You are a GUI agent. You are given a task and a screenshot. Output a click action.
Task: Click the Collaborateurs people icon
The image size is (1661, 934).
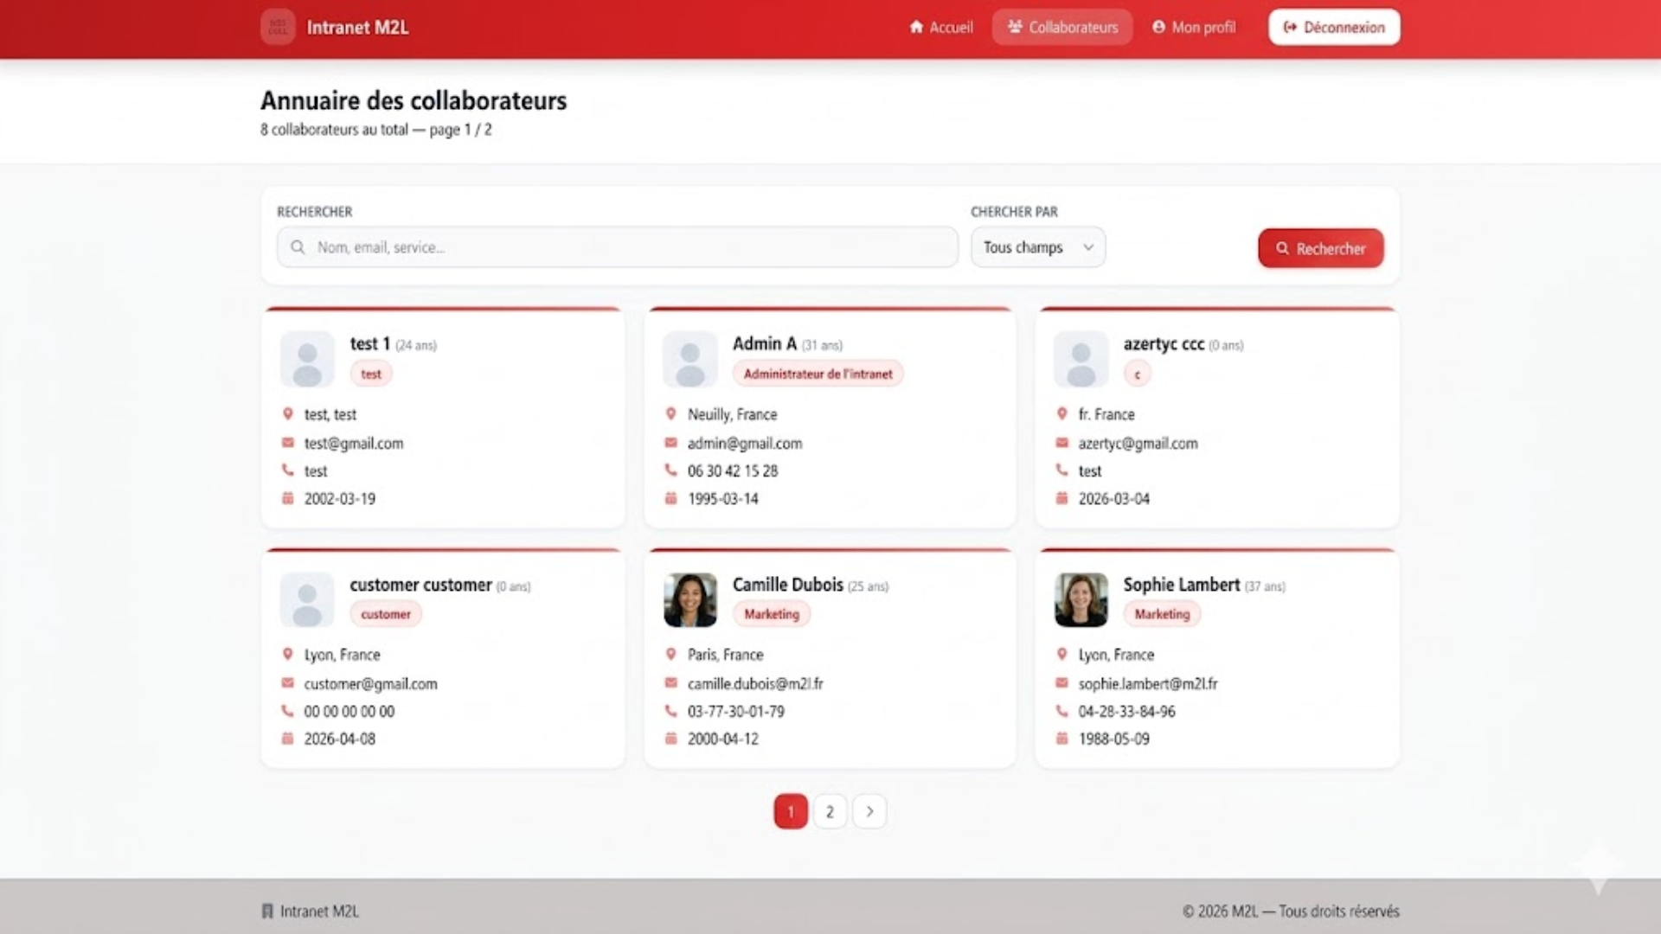[1014, 27]
